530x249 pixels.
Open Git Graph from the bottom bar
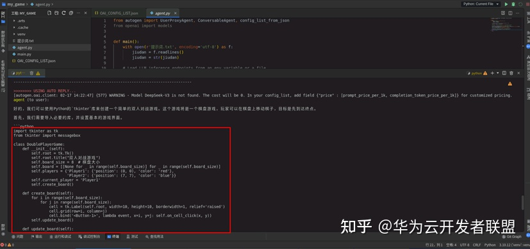(512, 236)
